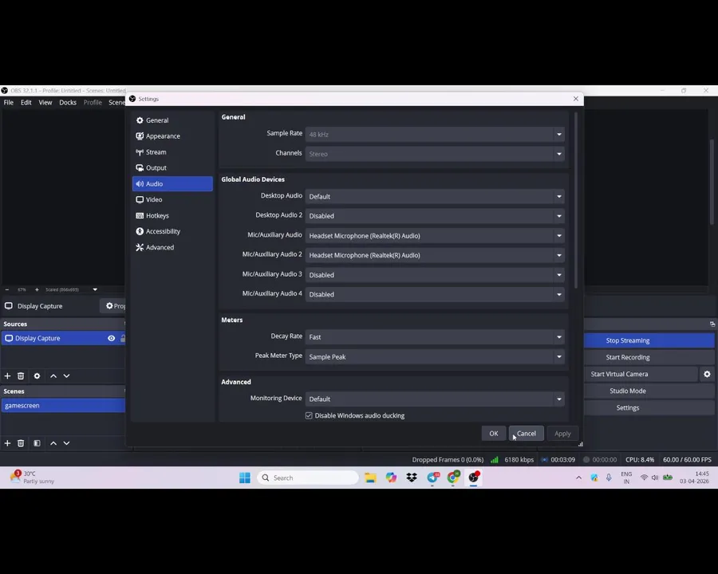Open the Profile menu in OBS
The image size is (718, 574).
(93, 103)
